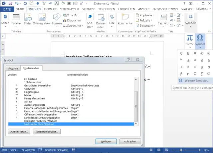Insert the smiley face symbol from the gallery

[209, 73]
